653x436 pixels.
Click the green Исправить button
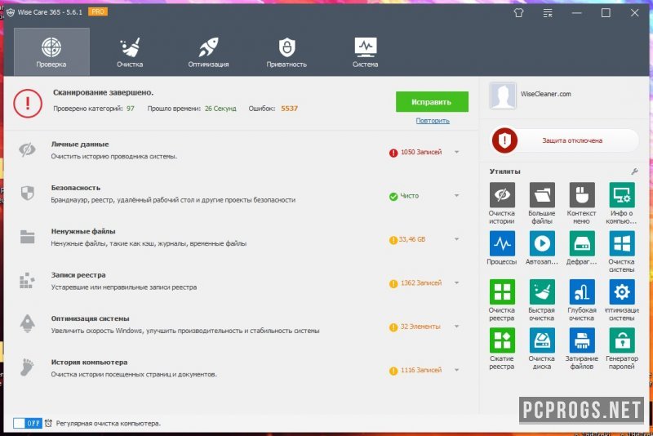click(x=432, y=101)
